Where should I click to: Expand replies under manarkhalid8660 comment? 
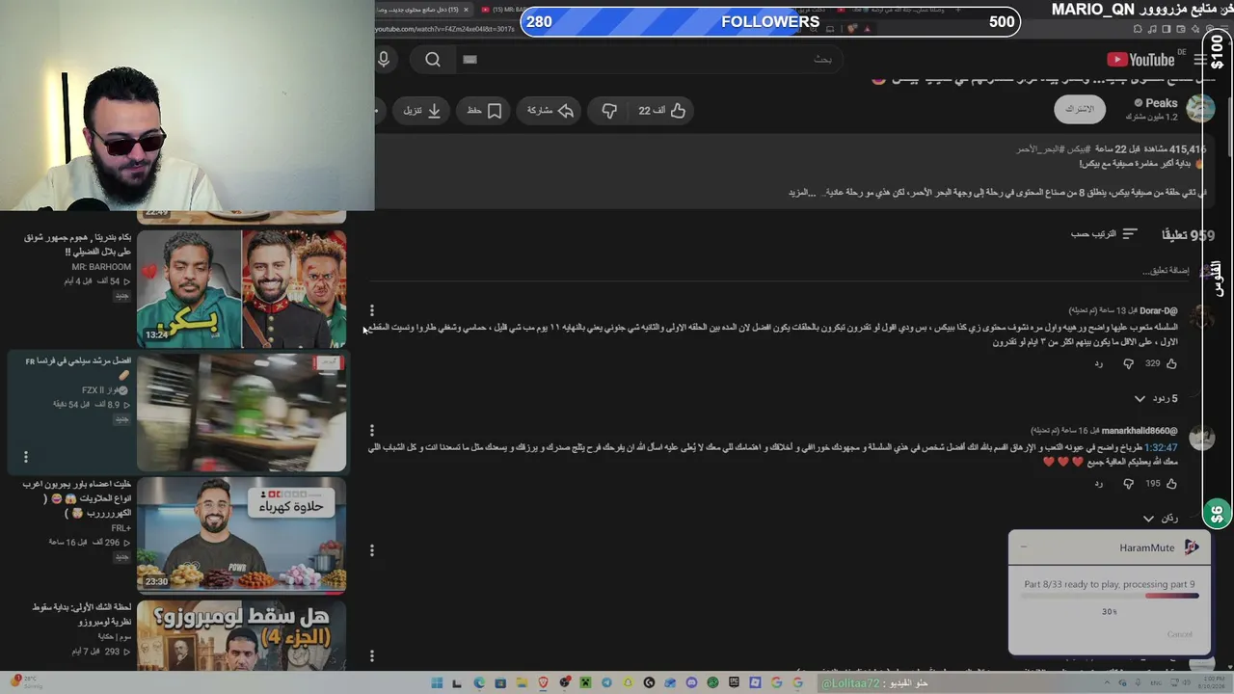pos(1160,519)
